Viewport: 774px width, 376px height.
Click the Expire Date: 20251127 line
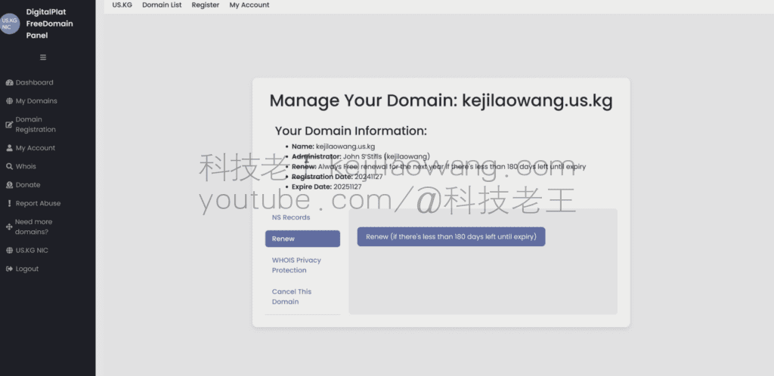point(327,186)
